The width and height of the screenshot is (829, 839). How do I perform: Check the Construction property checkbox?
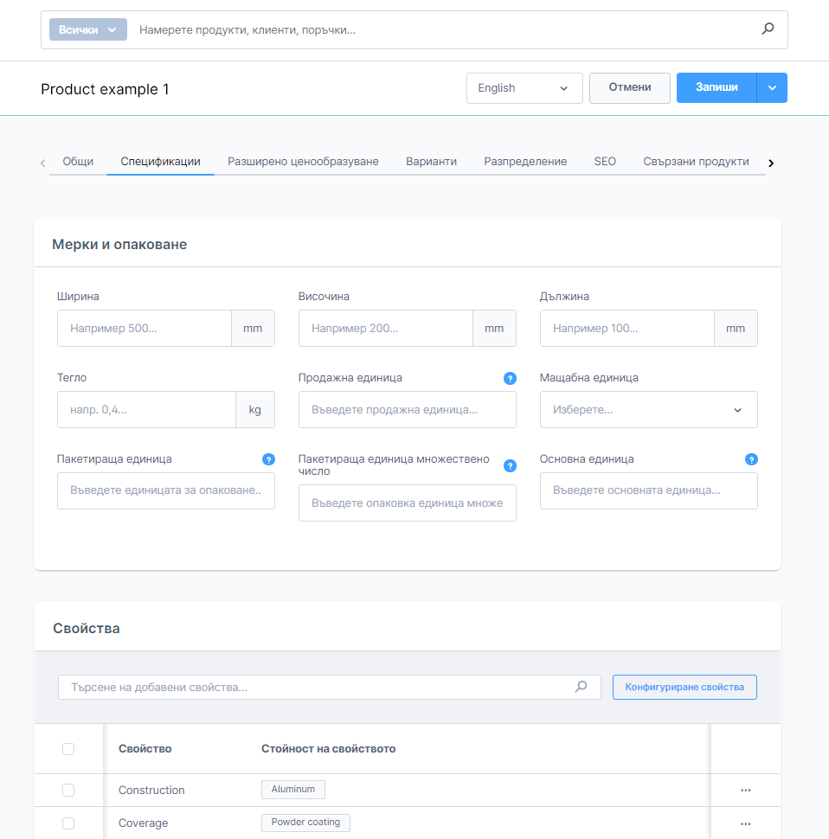point(68,790)
